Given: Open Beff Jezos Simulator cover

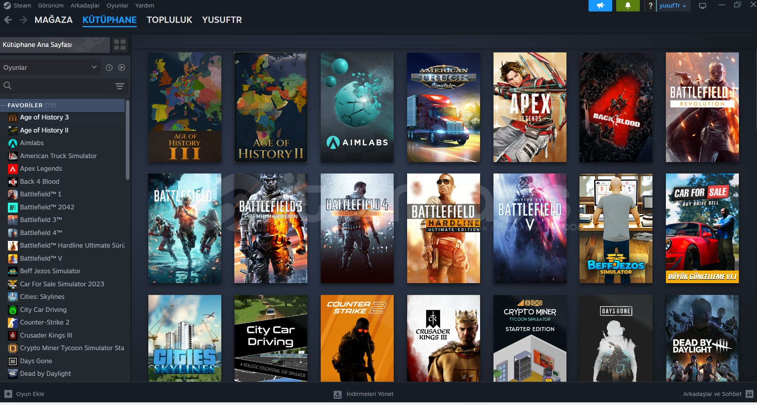Looking at the screenshot, I should [x=616, y=228].
